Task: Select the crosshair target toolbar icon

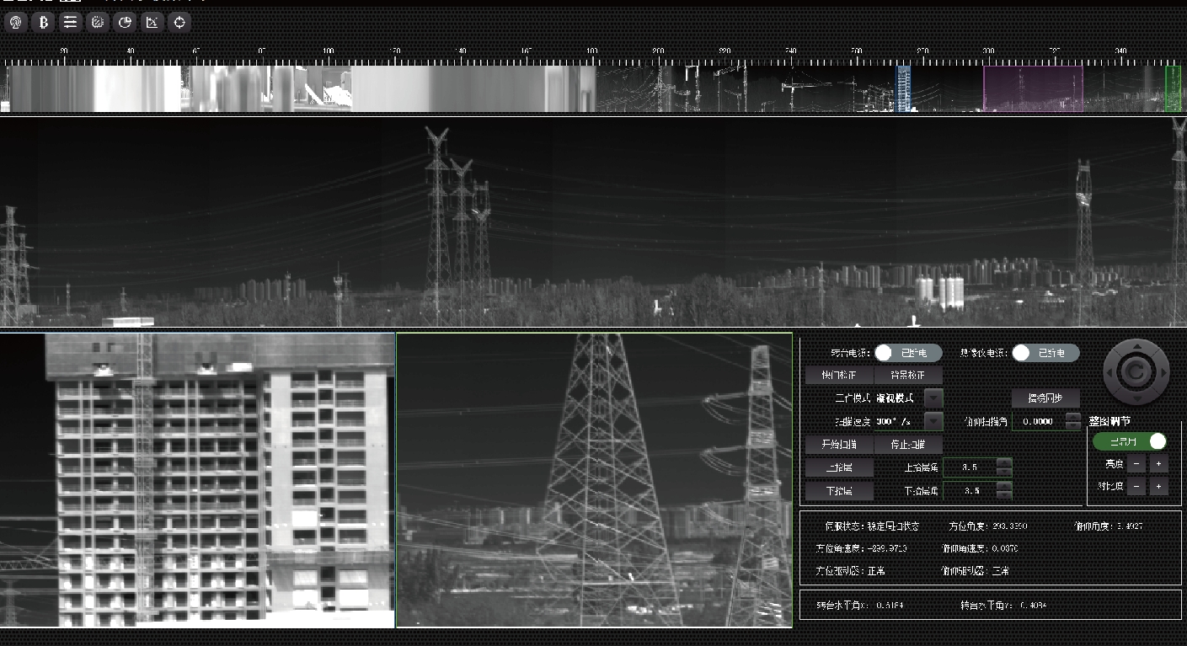Action: pos(179,22)
